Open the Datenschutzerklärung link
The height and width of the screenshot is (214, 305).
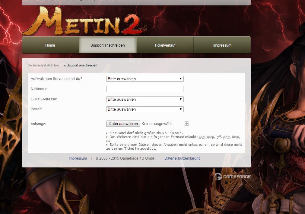point(182,158)
